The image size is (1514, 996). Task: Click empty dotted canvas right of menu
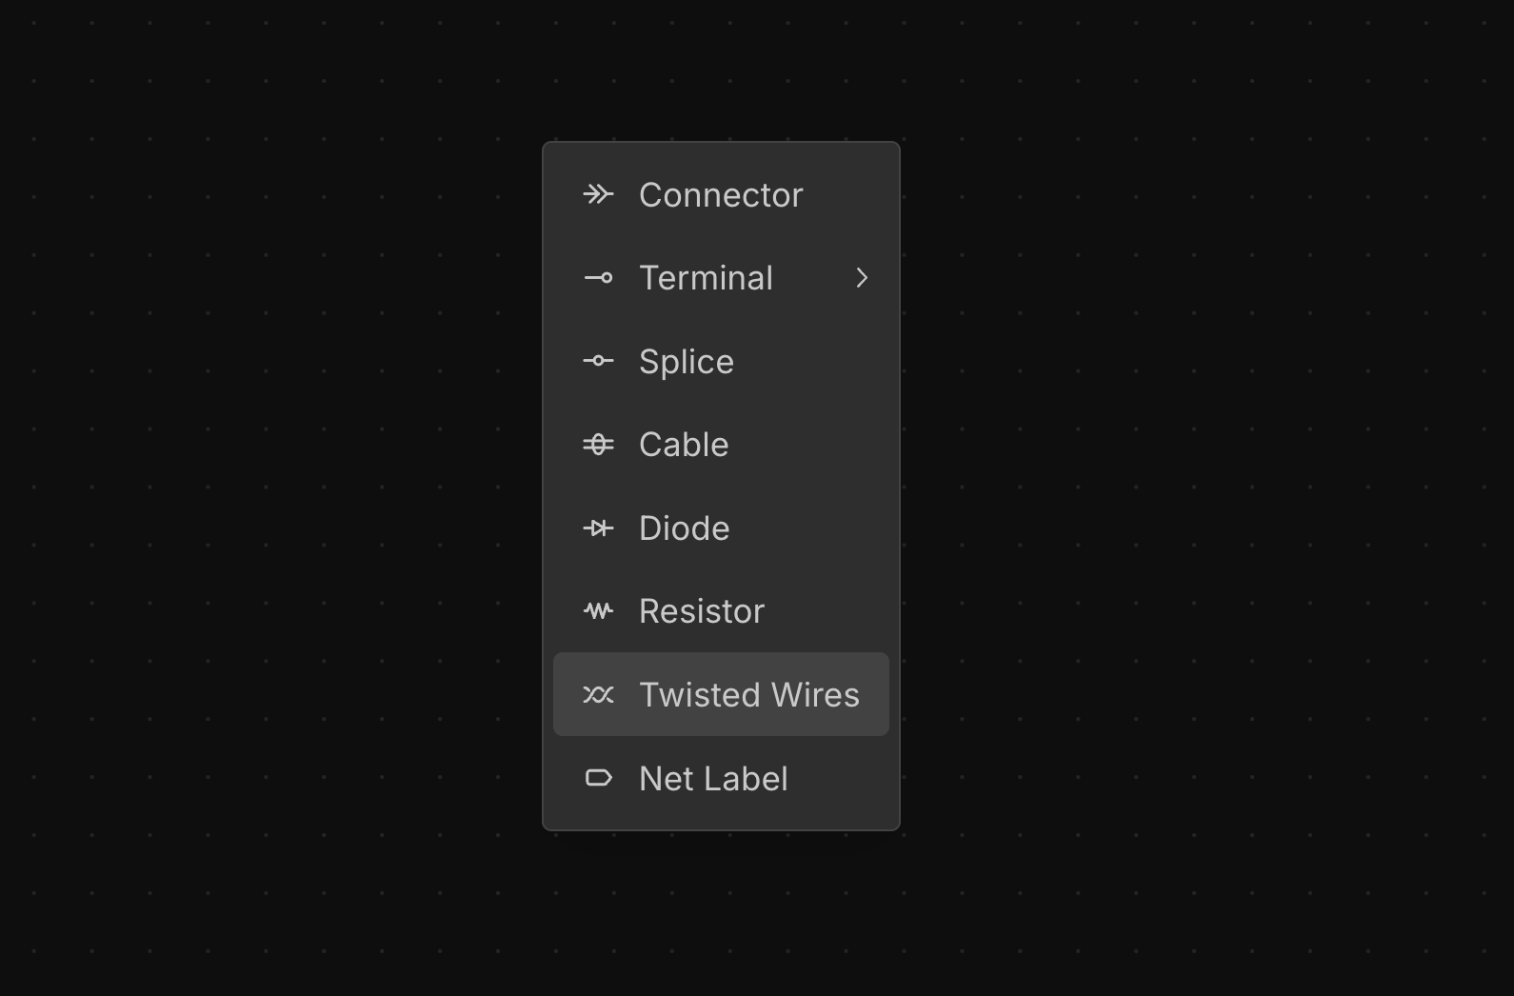tap(1190, 476)
